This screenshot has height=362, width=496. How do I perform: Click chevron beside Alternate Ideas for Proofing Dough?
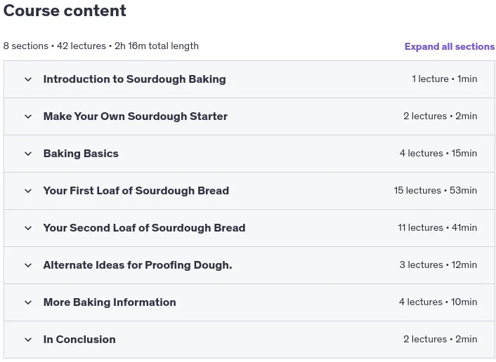click(28, 265)
